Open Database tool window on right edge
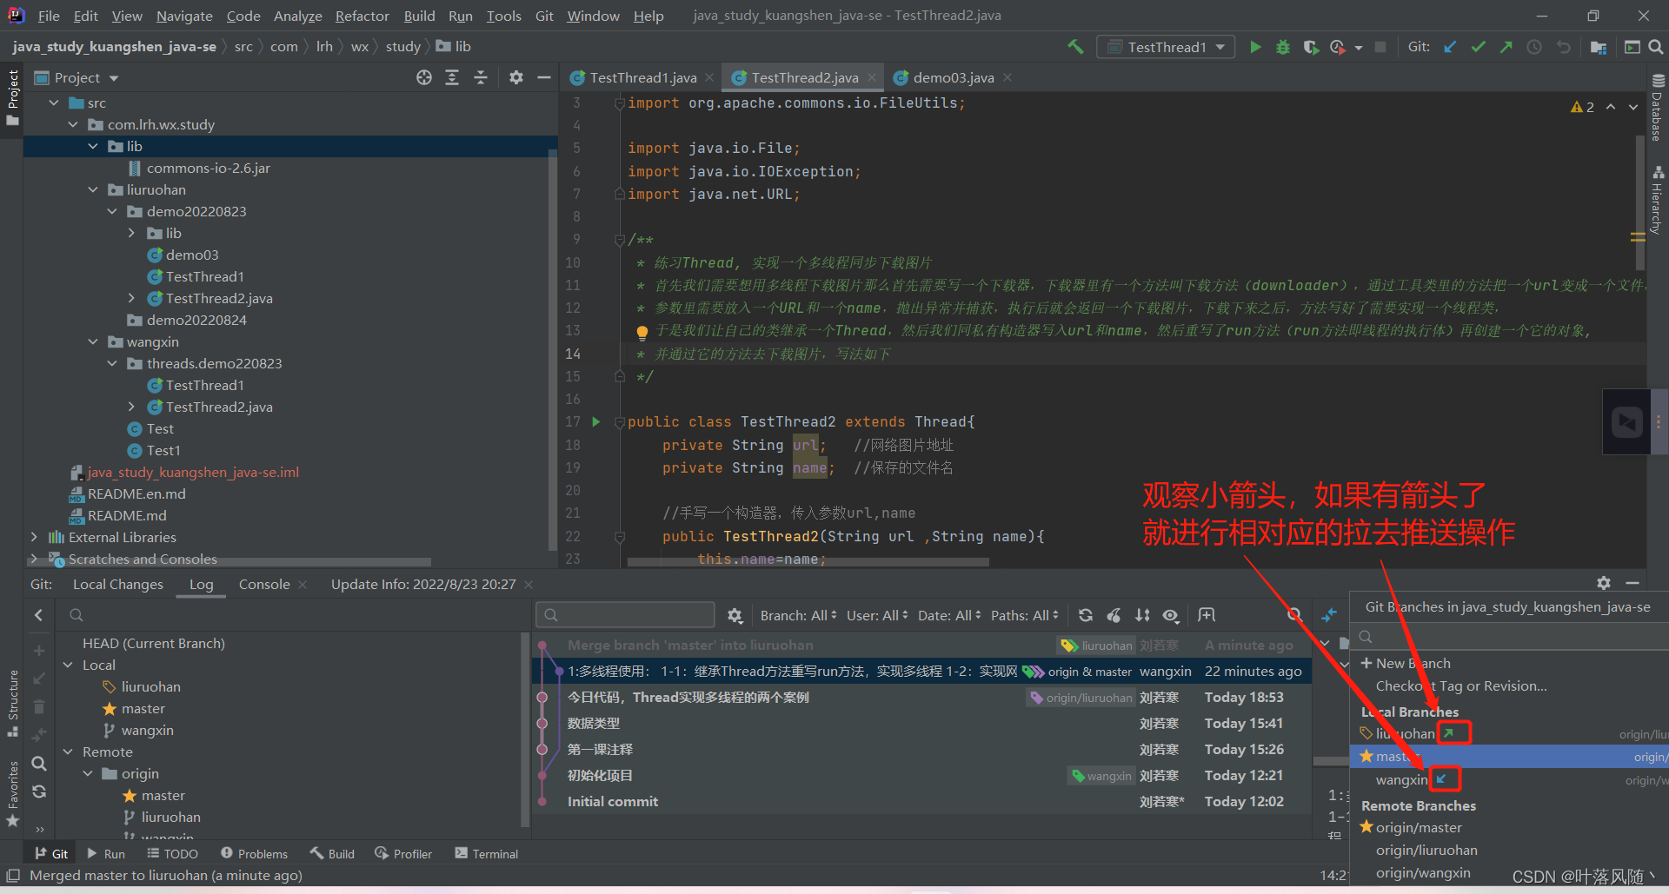The image size is (1669, 894). tap(1658, 106)
